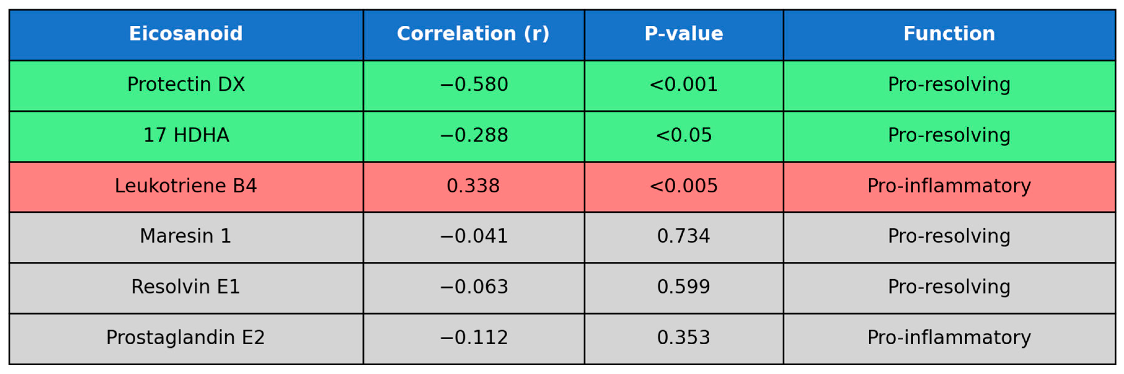Click the Correlation (r) column header
This screenshot has width=1124, height=374.
pyautogui.click(x=474, y=34)
